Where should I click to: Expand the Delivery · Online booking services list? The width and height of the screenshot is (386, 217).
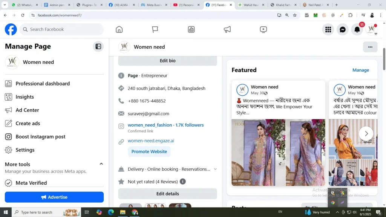coord(215,169)
